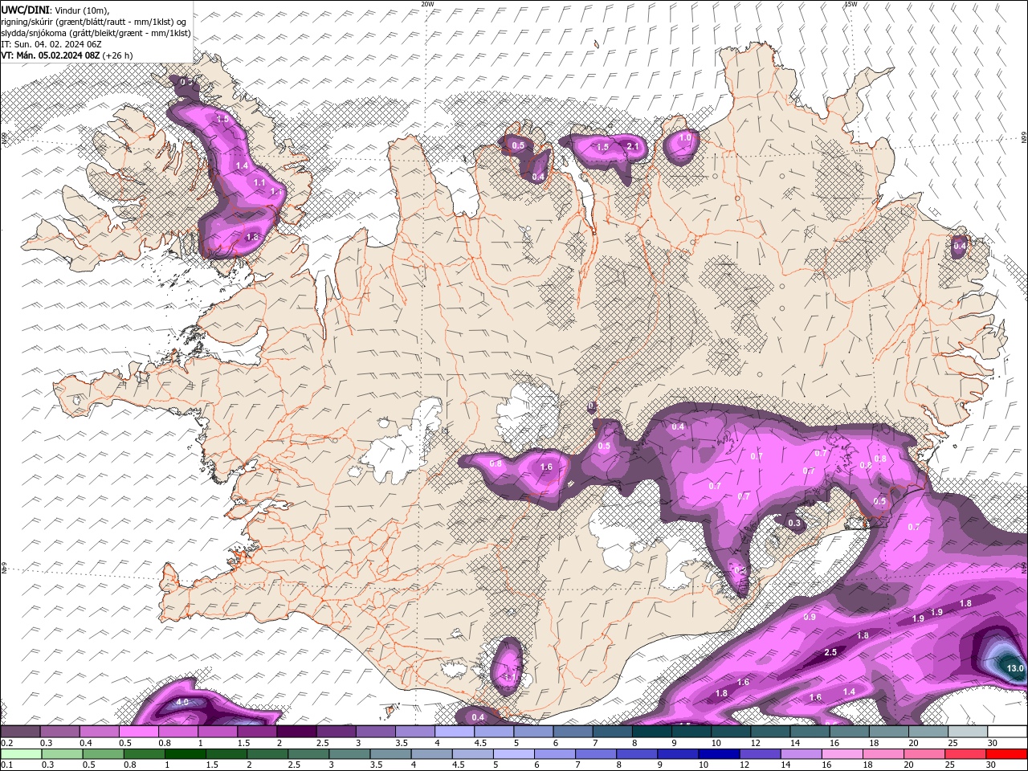The width and height of the screenshot is (1028, 771).
Task: Click lower legend row swatch labeled 25
Action: 964,753
